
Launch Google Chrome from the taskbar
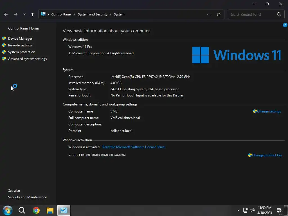click(x=36, y=210)
